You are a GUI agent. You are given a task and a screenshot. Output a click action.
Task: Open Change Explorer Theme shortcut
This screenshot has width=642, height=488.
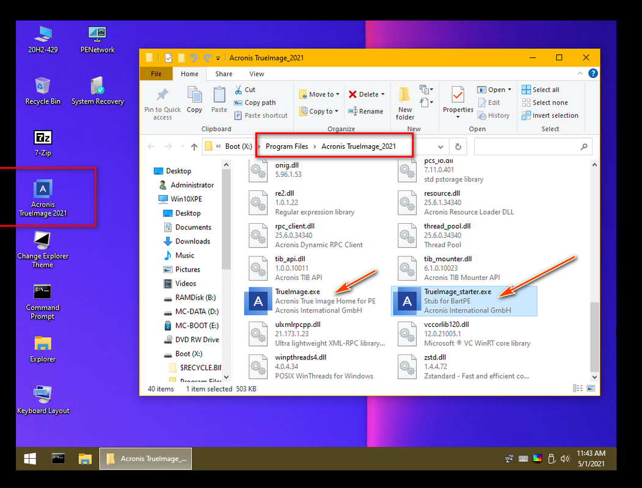[x=43, y=249]
